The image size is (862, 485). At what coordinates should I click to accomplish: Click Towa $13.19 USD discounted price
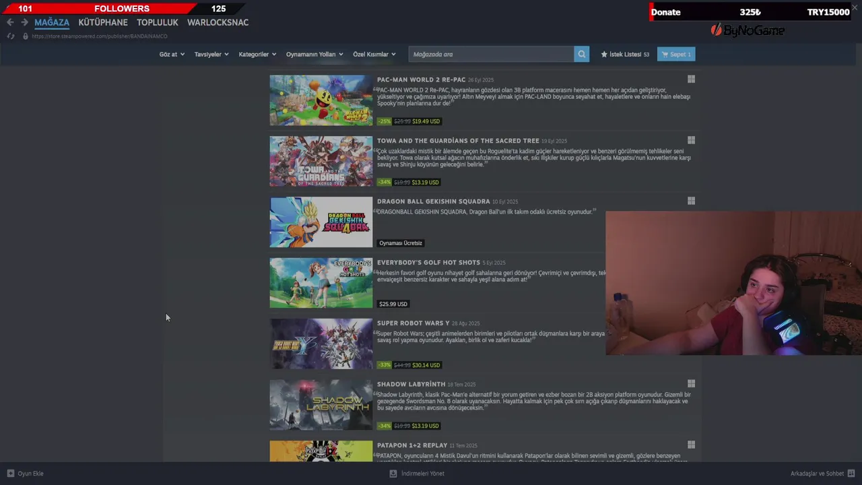coord(426,182)
